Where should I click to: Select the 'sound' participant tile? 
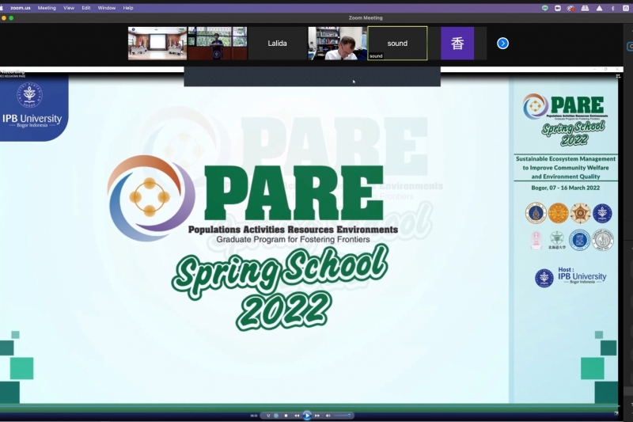click(x=397, y=44)
